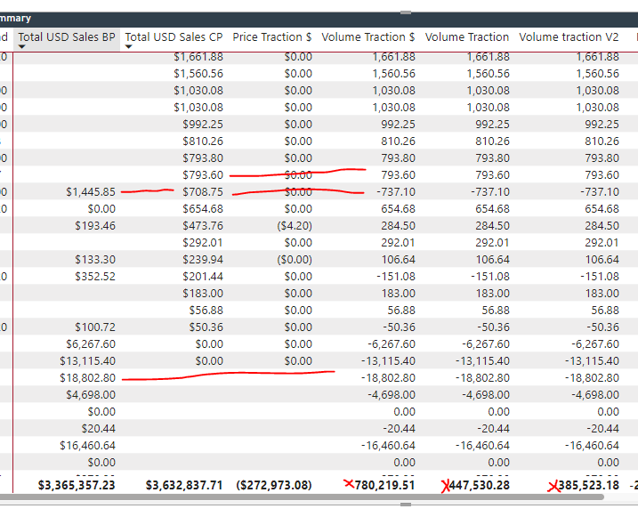Select total $3,632,837.71 Sales CP
This screenshot has width=638, height=517.
(x=184, y=485)
